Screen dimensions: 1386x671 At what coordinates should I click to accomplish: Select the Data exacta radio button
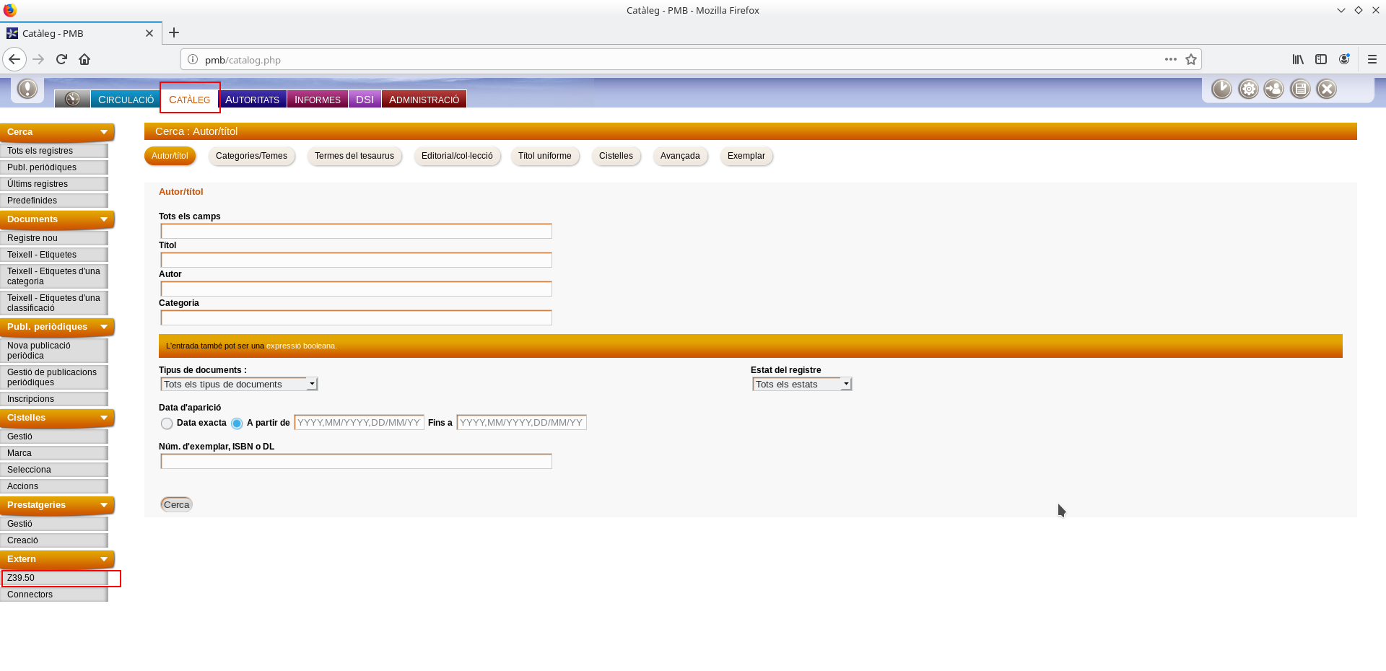click(x=167, y=424)
